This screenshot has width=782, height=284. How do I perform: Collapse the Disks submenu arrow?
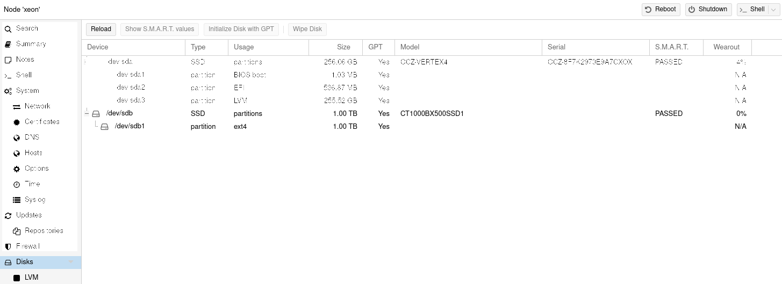click(71, 262)
